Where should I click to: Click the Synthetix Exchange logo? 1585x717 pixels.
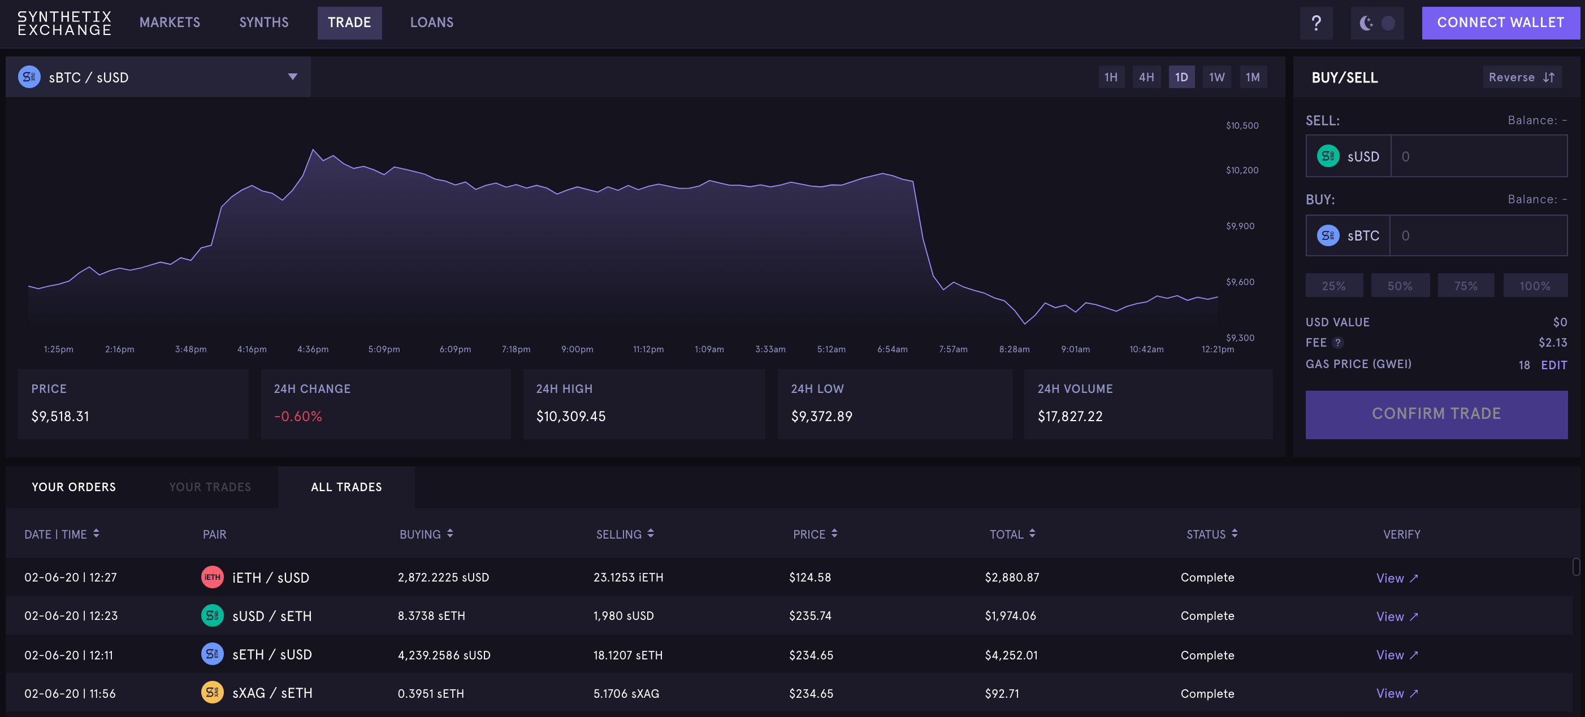[x=64, y=23]
